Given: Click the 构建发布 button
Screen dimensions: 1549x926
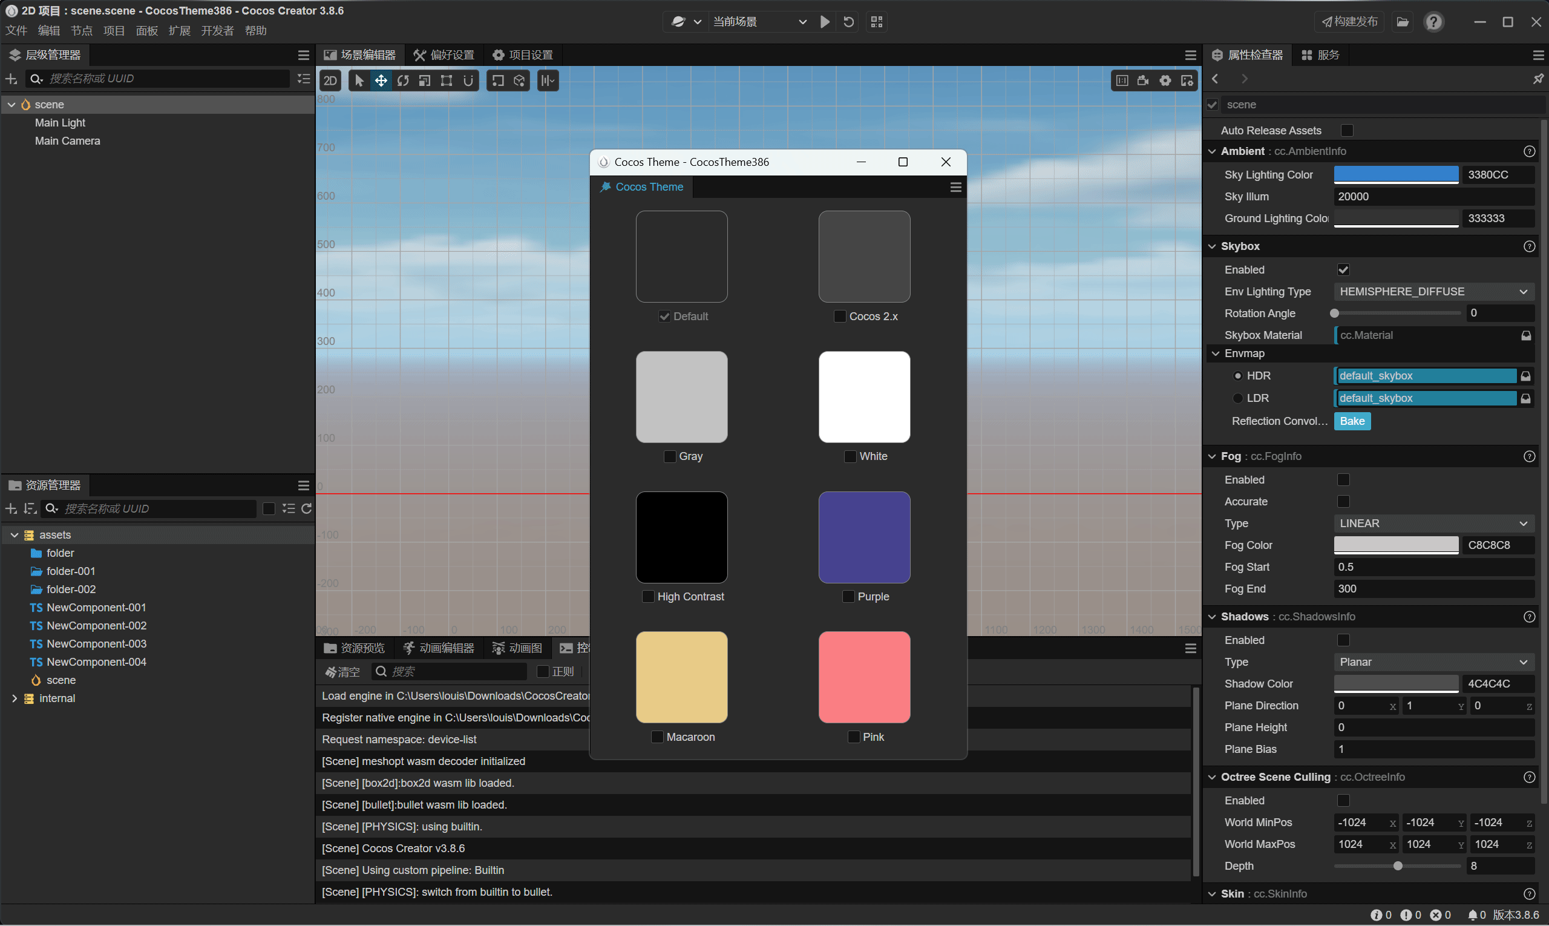Looking at the screenshot, I should (x=1349, y=22).
